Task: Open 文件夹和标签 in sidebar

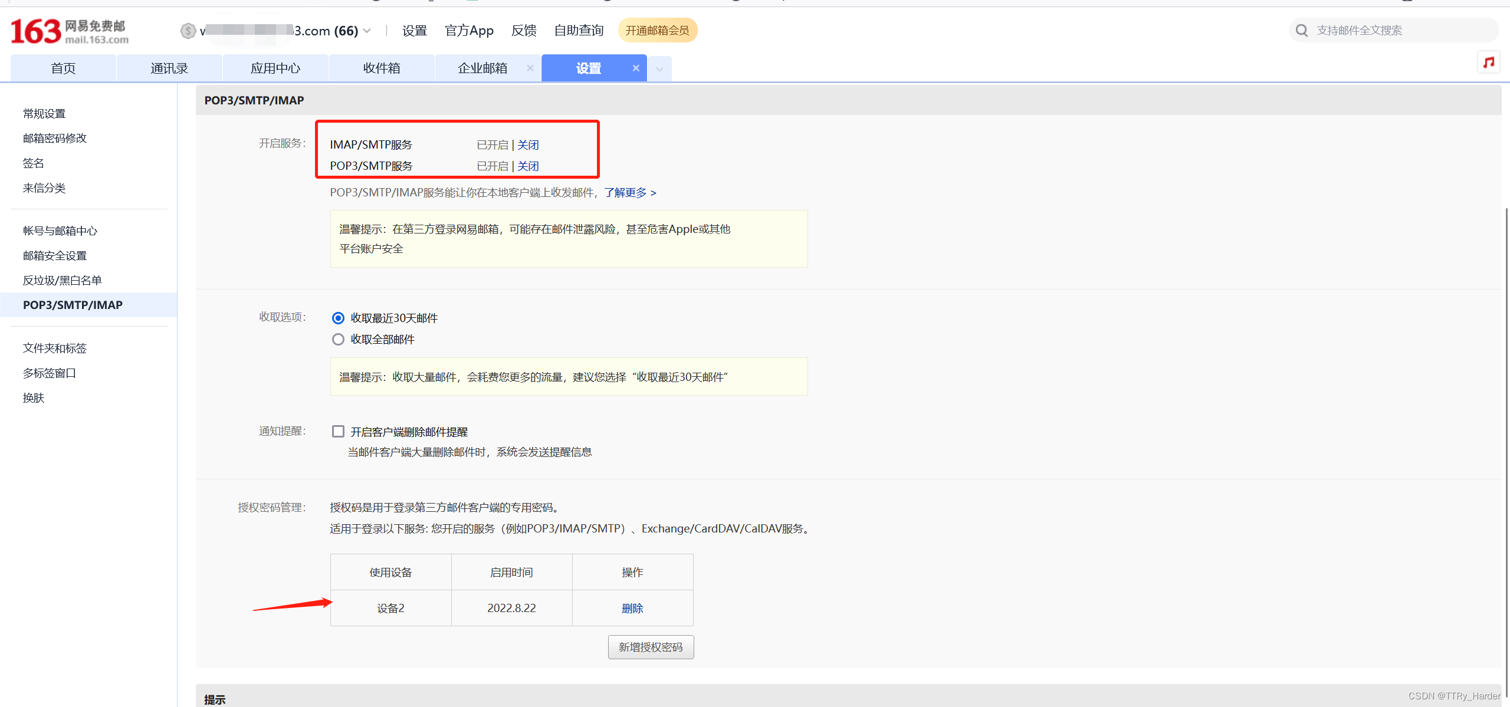Action: 55,348
